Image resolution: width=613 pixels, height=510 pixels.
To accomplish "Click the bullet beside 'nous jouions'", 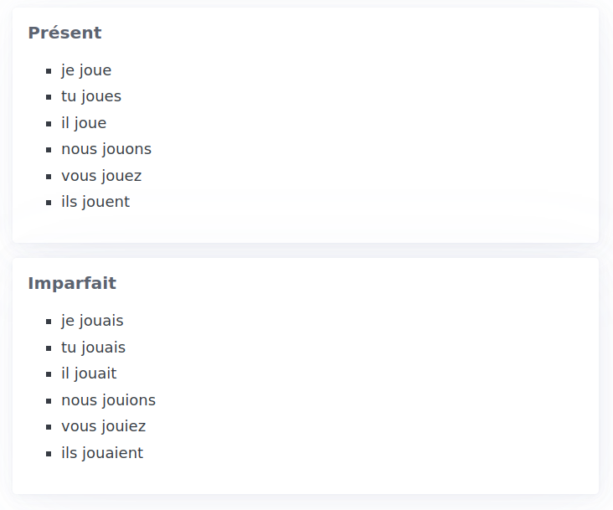I will 49,401.
